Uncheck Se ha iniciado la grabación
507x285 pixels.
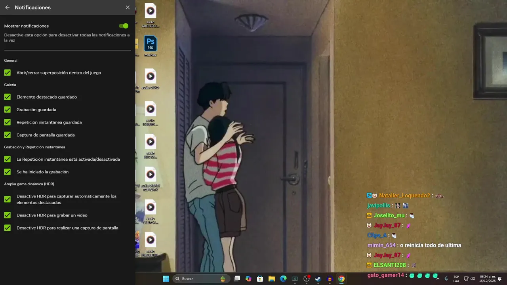(8, 172)
